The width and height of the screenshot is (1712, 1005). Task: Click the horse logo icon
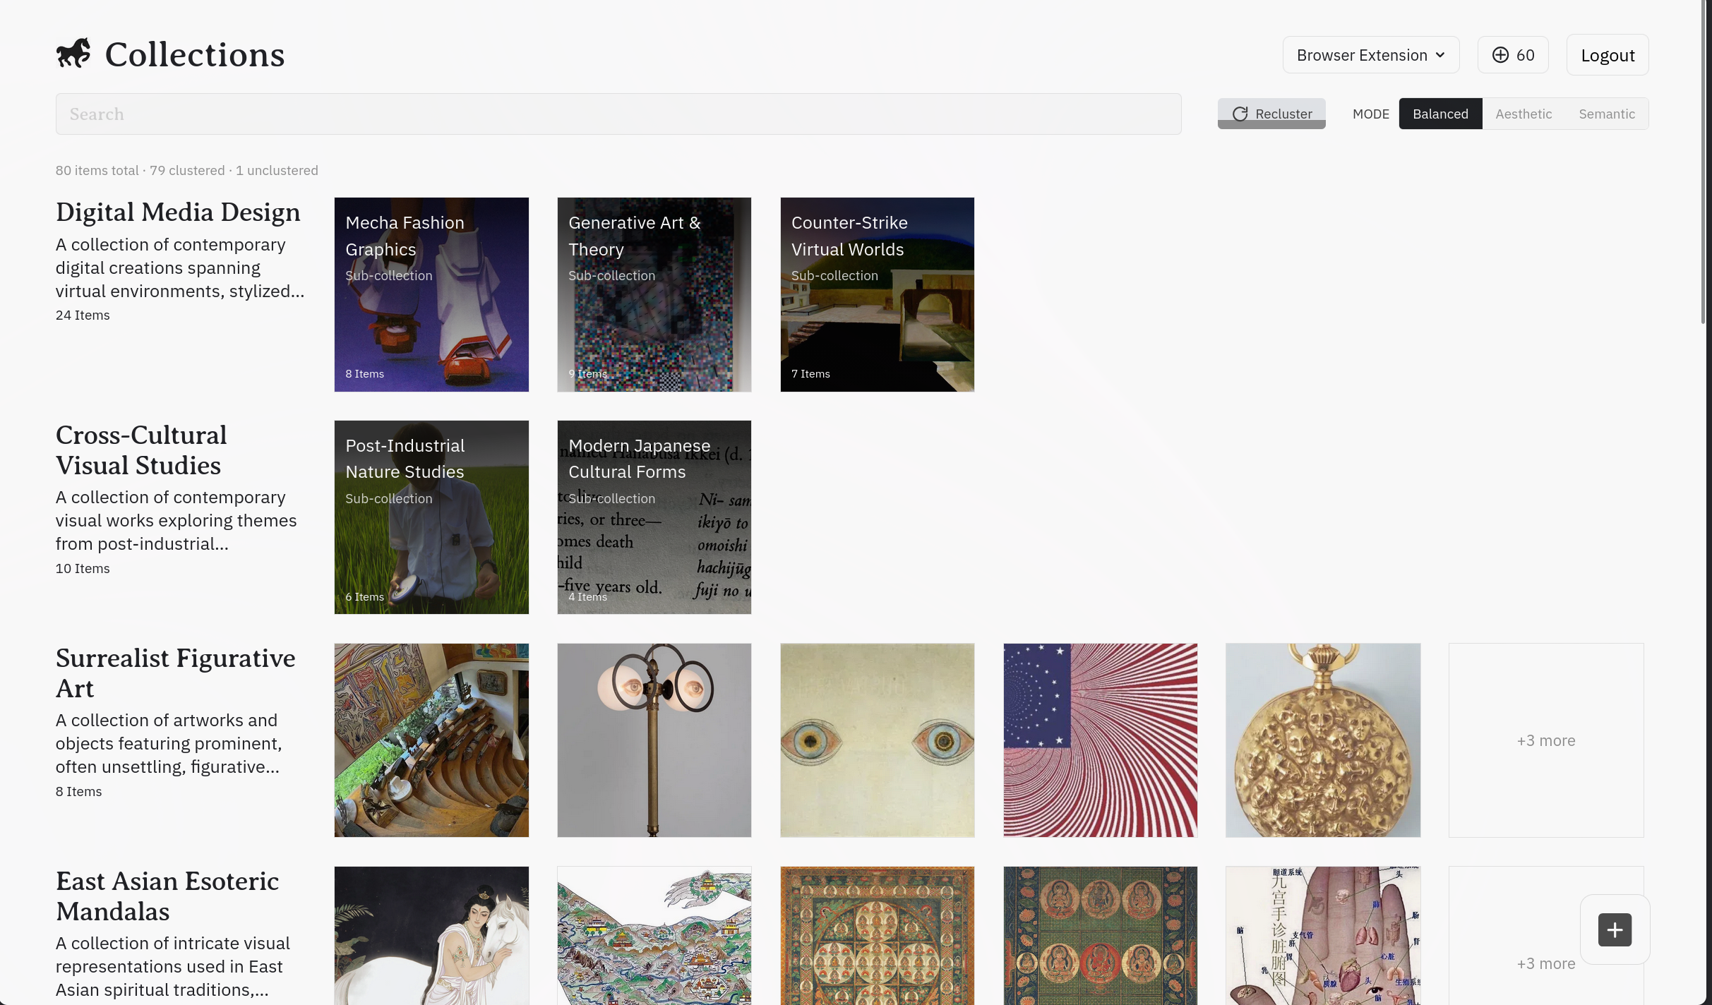click(74, 54)
